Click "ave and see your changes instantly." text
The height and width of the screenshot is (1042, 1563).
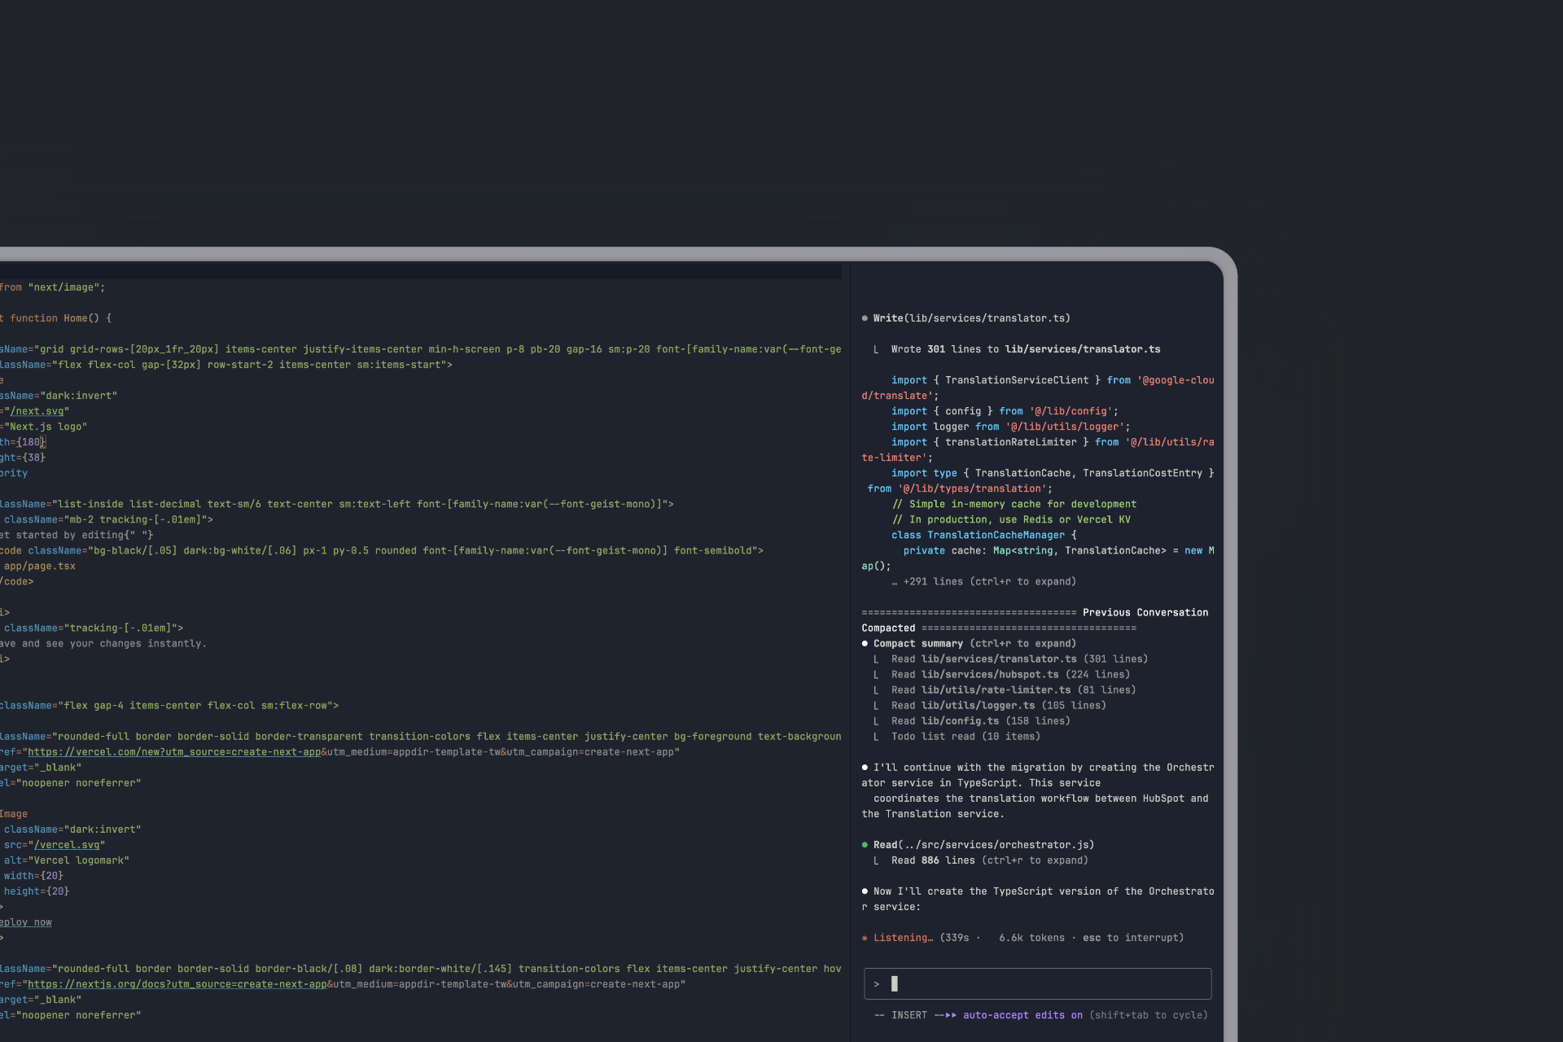(103, 643)
